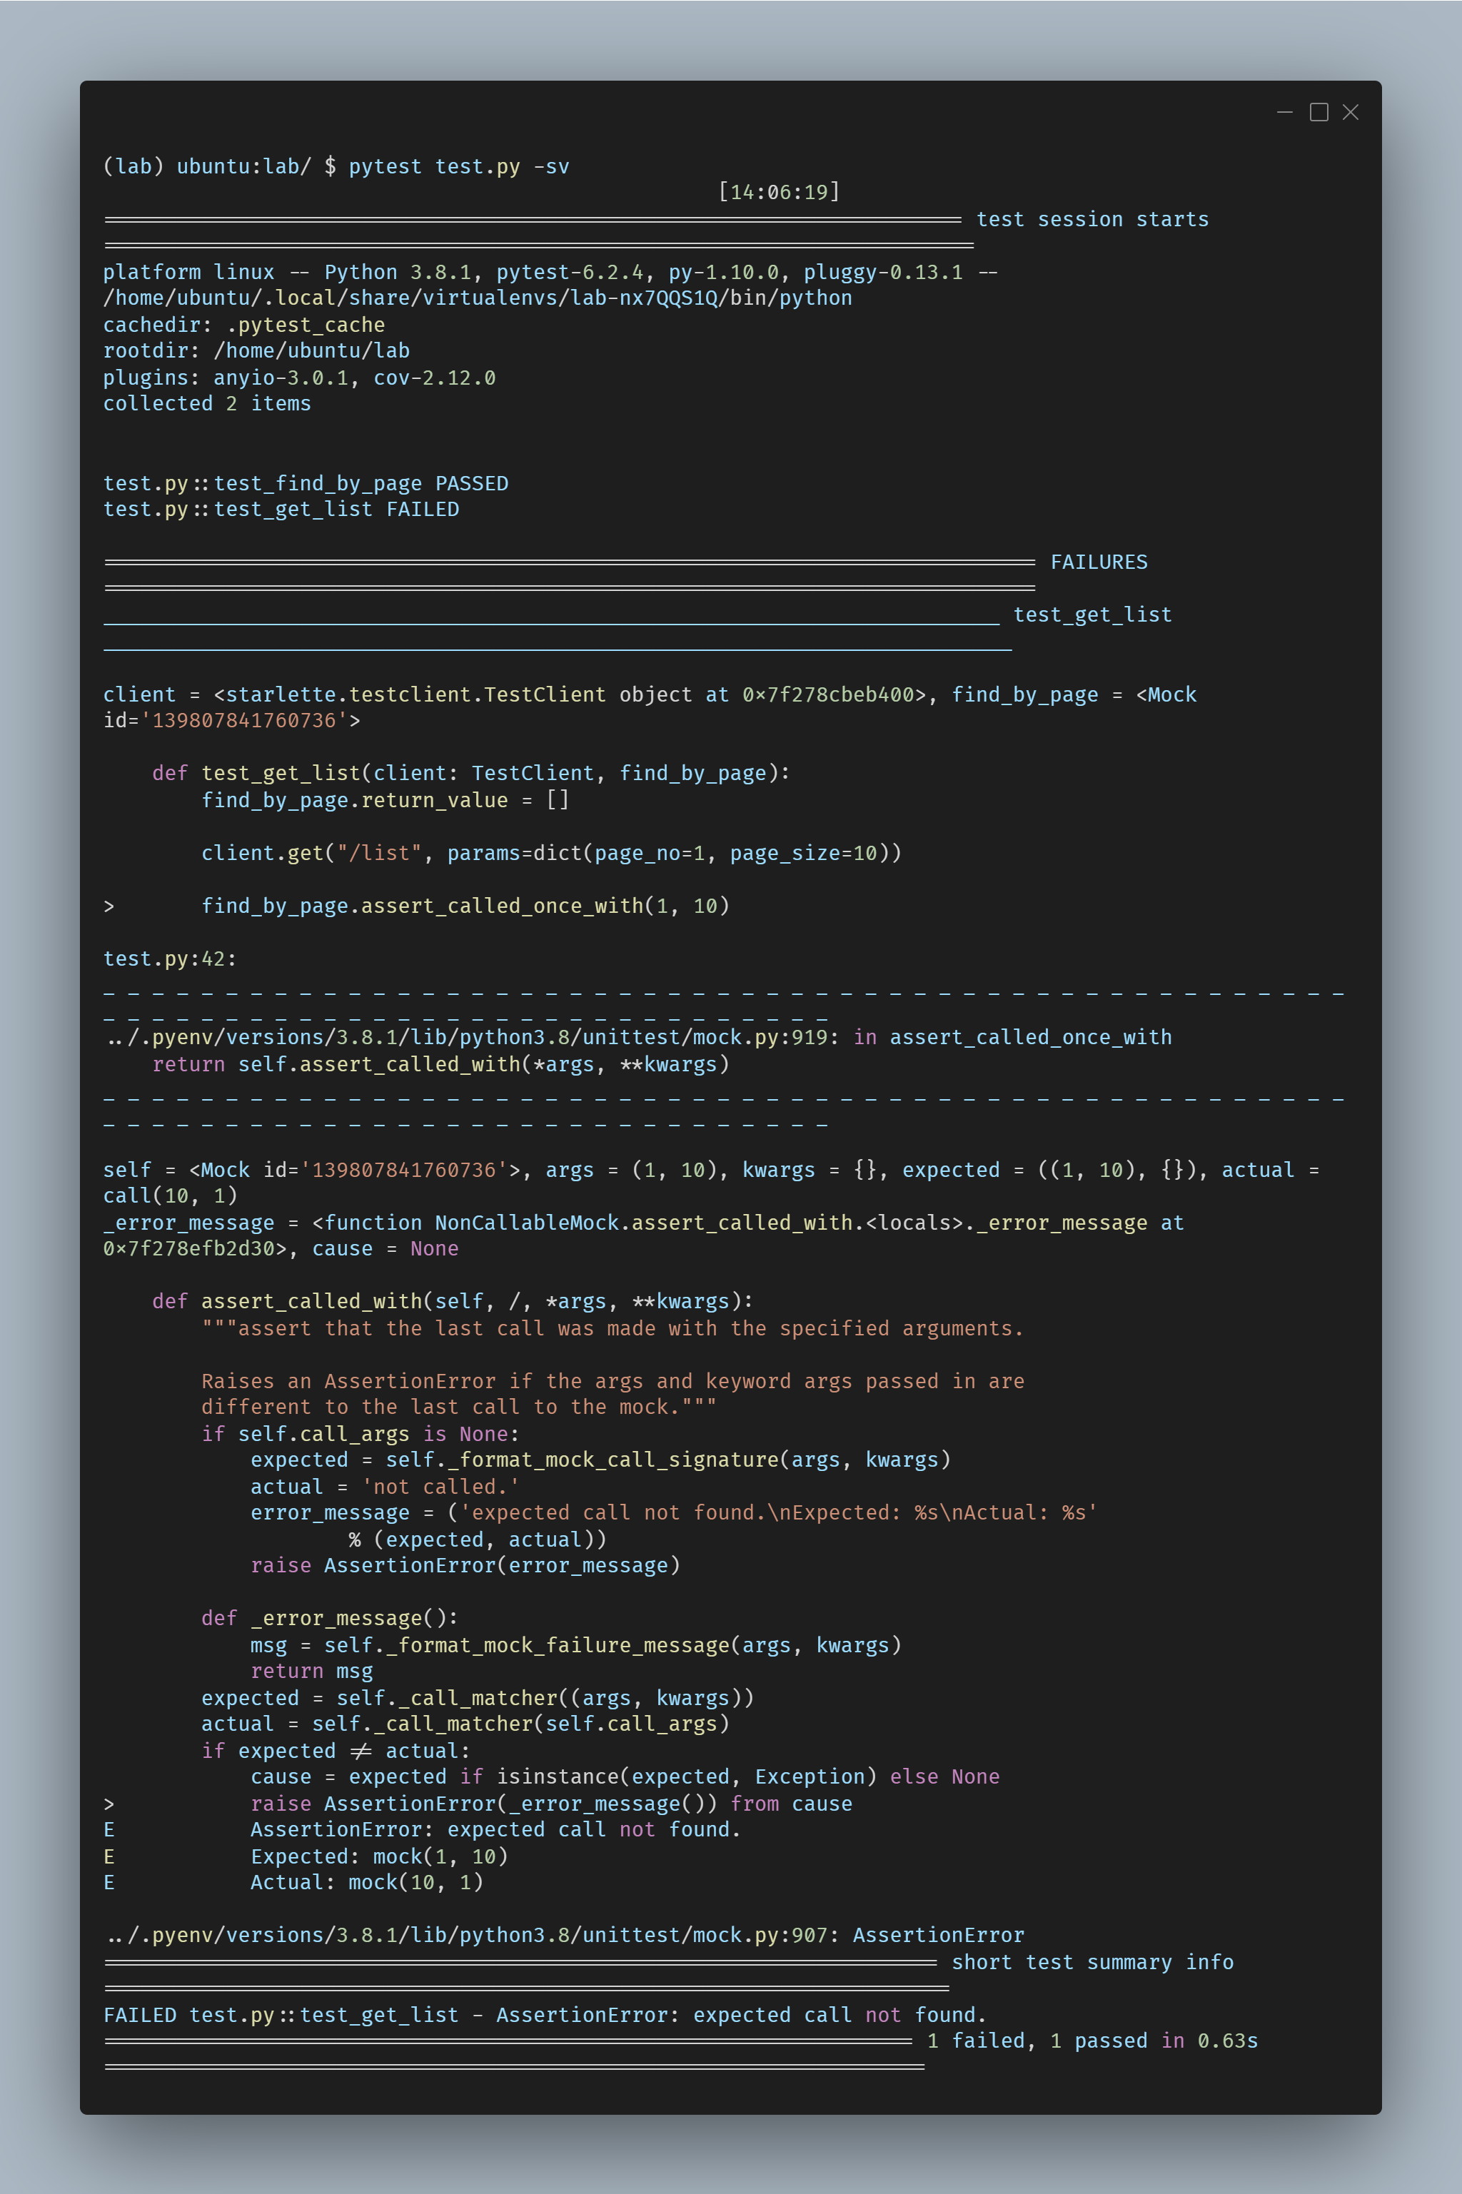
Task: Click the 'test_find_by_page PASSED' result line
Action: coord(305,484)
